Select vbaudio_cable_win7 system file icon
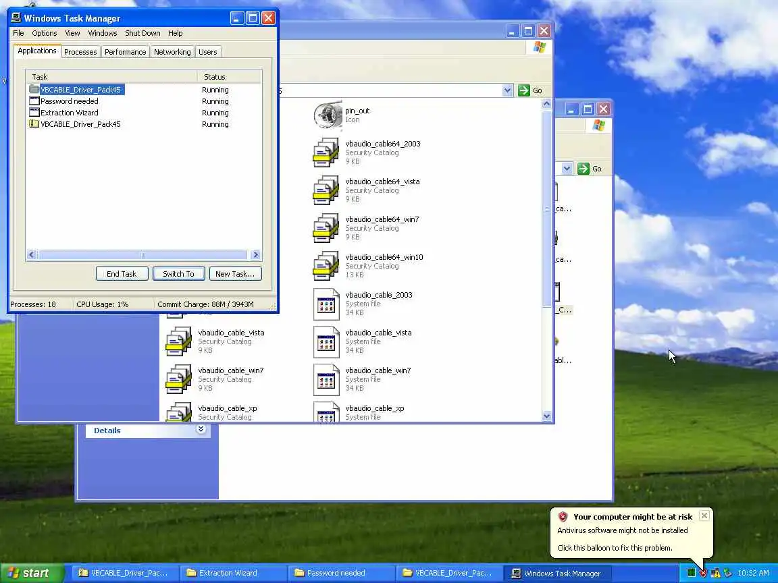778x583 pixels. [x=326, y=379]
